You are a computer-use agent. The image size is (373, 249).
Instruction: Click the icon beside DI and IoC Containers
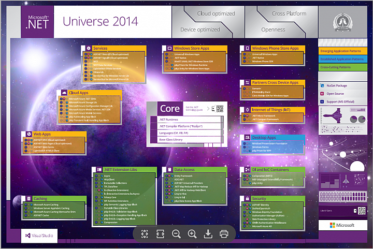pyautogui.click(x=248, y=170)
